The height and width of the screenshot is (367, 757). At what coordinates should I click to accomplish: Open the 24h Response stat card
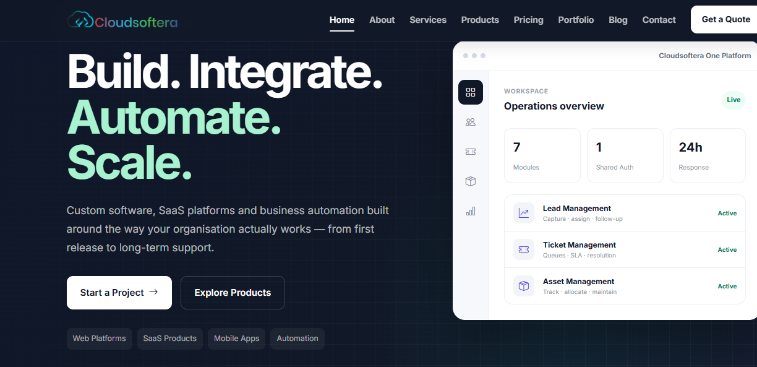pos(708,156)
